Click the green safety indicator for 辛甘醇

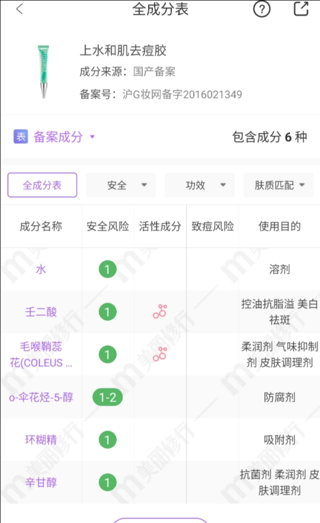click(107, 483)
